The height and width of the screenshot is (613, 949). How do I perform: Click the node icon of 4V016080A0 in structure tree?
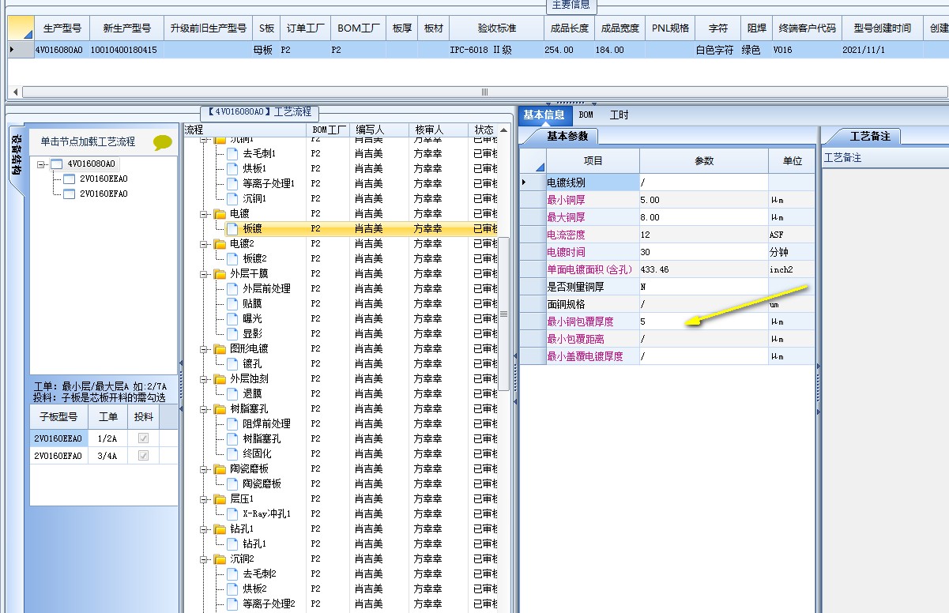pos(55,164)
